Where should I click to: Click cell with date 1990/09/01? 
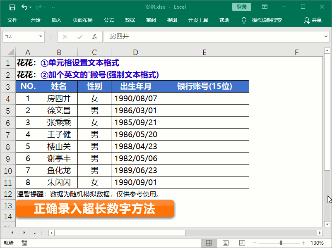click(135, 182)
